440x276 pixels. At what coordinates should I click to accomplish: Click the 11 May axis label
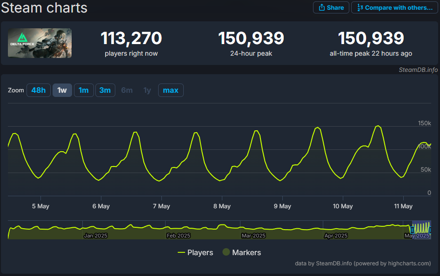pyautogui.click(x=403, y=206)
